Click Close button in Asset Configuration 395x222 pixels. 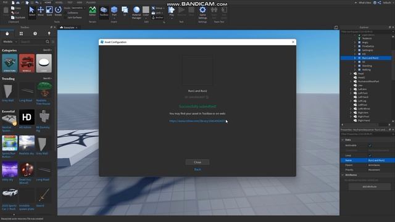pyautogui.click(x=197, y=162)
